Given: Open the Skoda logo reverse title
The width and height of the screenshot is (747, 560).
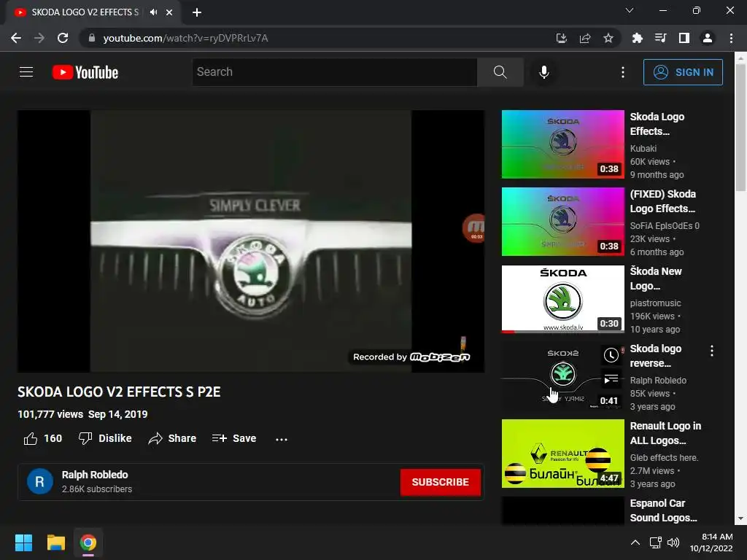Looking at the screenshot, I should pyautogui.click(x=656, y=356).
